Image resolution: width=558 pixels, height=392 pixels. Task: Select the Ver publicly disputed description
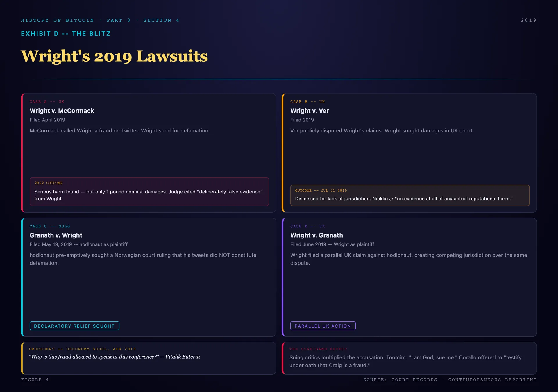(382, 131)
